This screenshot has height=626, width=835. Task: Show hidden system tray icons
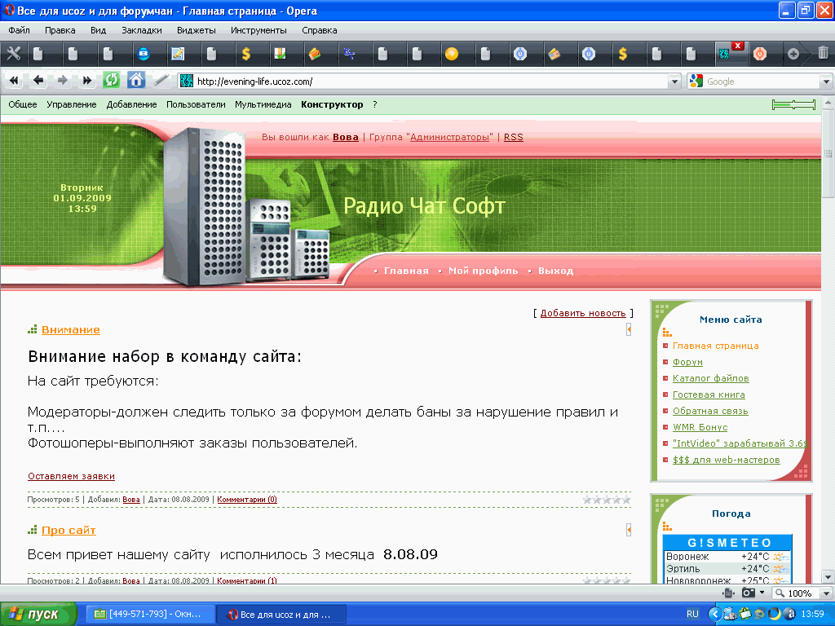click(714, 615)
